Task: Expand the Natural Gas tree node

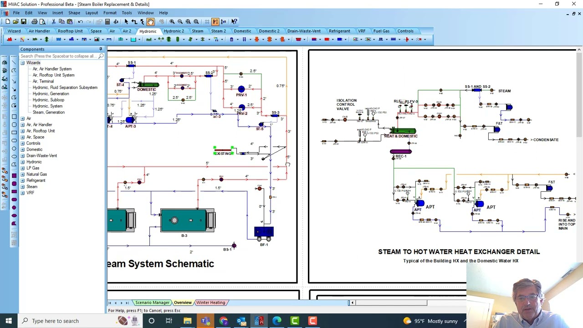Action: point(22,174)
